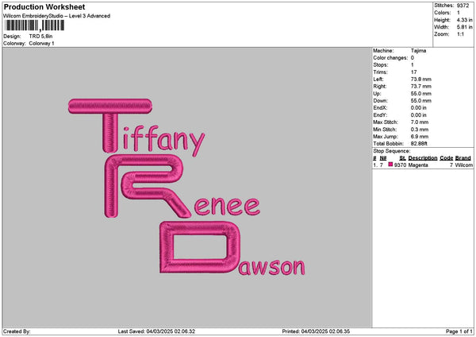This screenshot has width=476, height=337.
Task: Click the magenta thread color swatch
Action: coord(390,165)
